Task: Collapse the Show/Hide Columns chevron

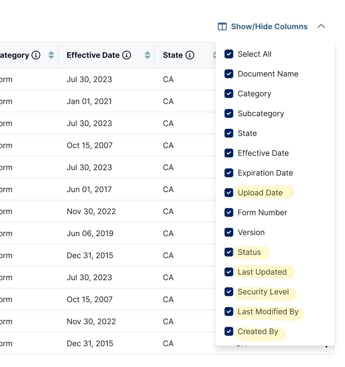Action: [321, 27]
